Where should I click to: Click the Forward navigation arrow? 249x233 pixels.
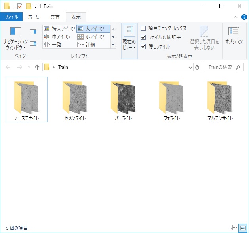(x=20, y=67)
